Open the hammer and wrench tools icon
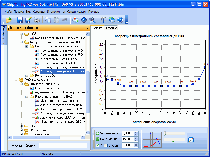This screenshot has height=157, width=210. tap(103, 20)
